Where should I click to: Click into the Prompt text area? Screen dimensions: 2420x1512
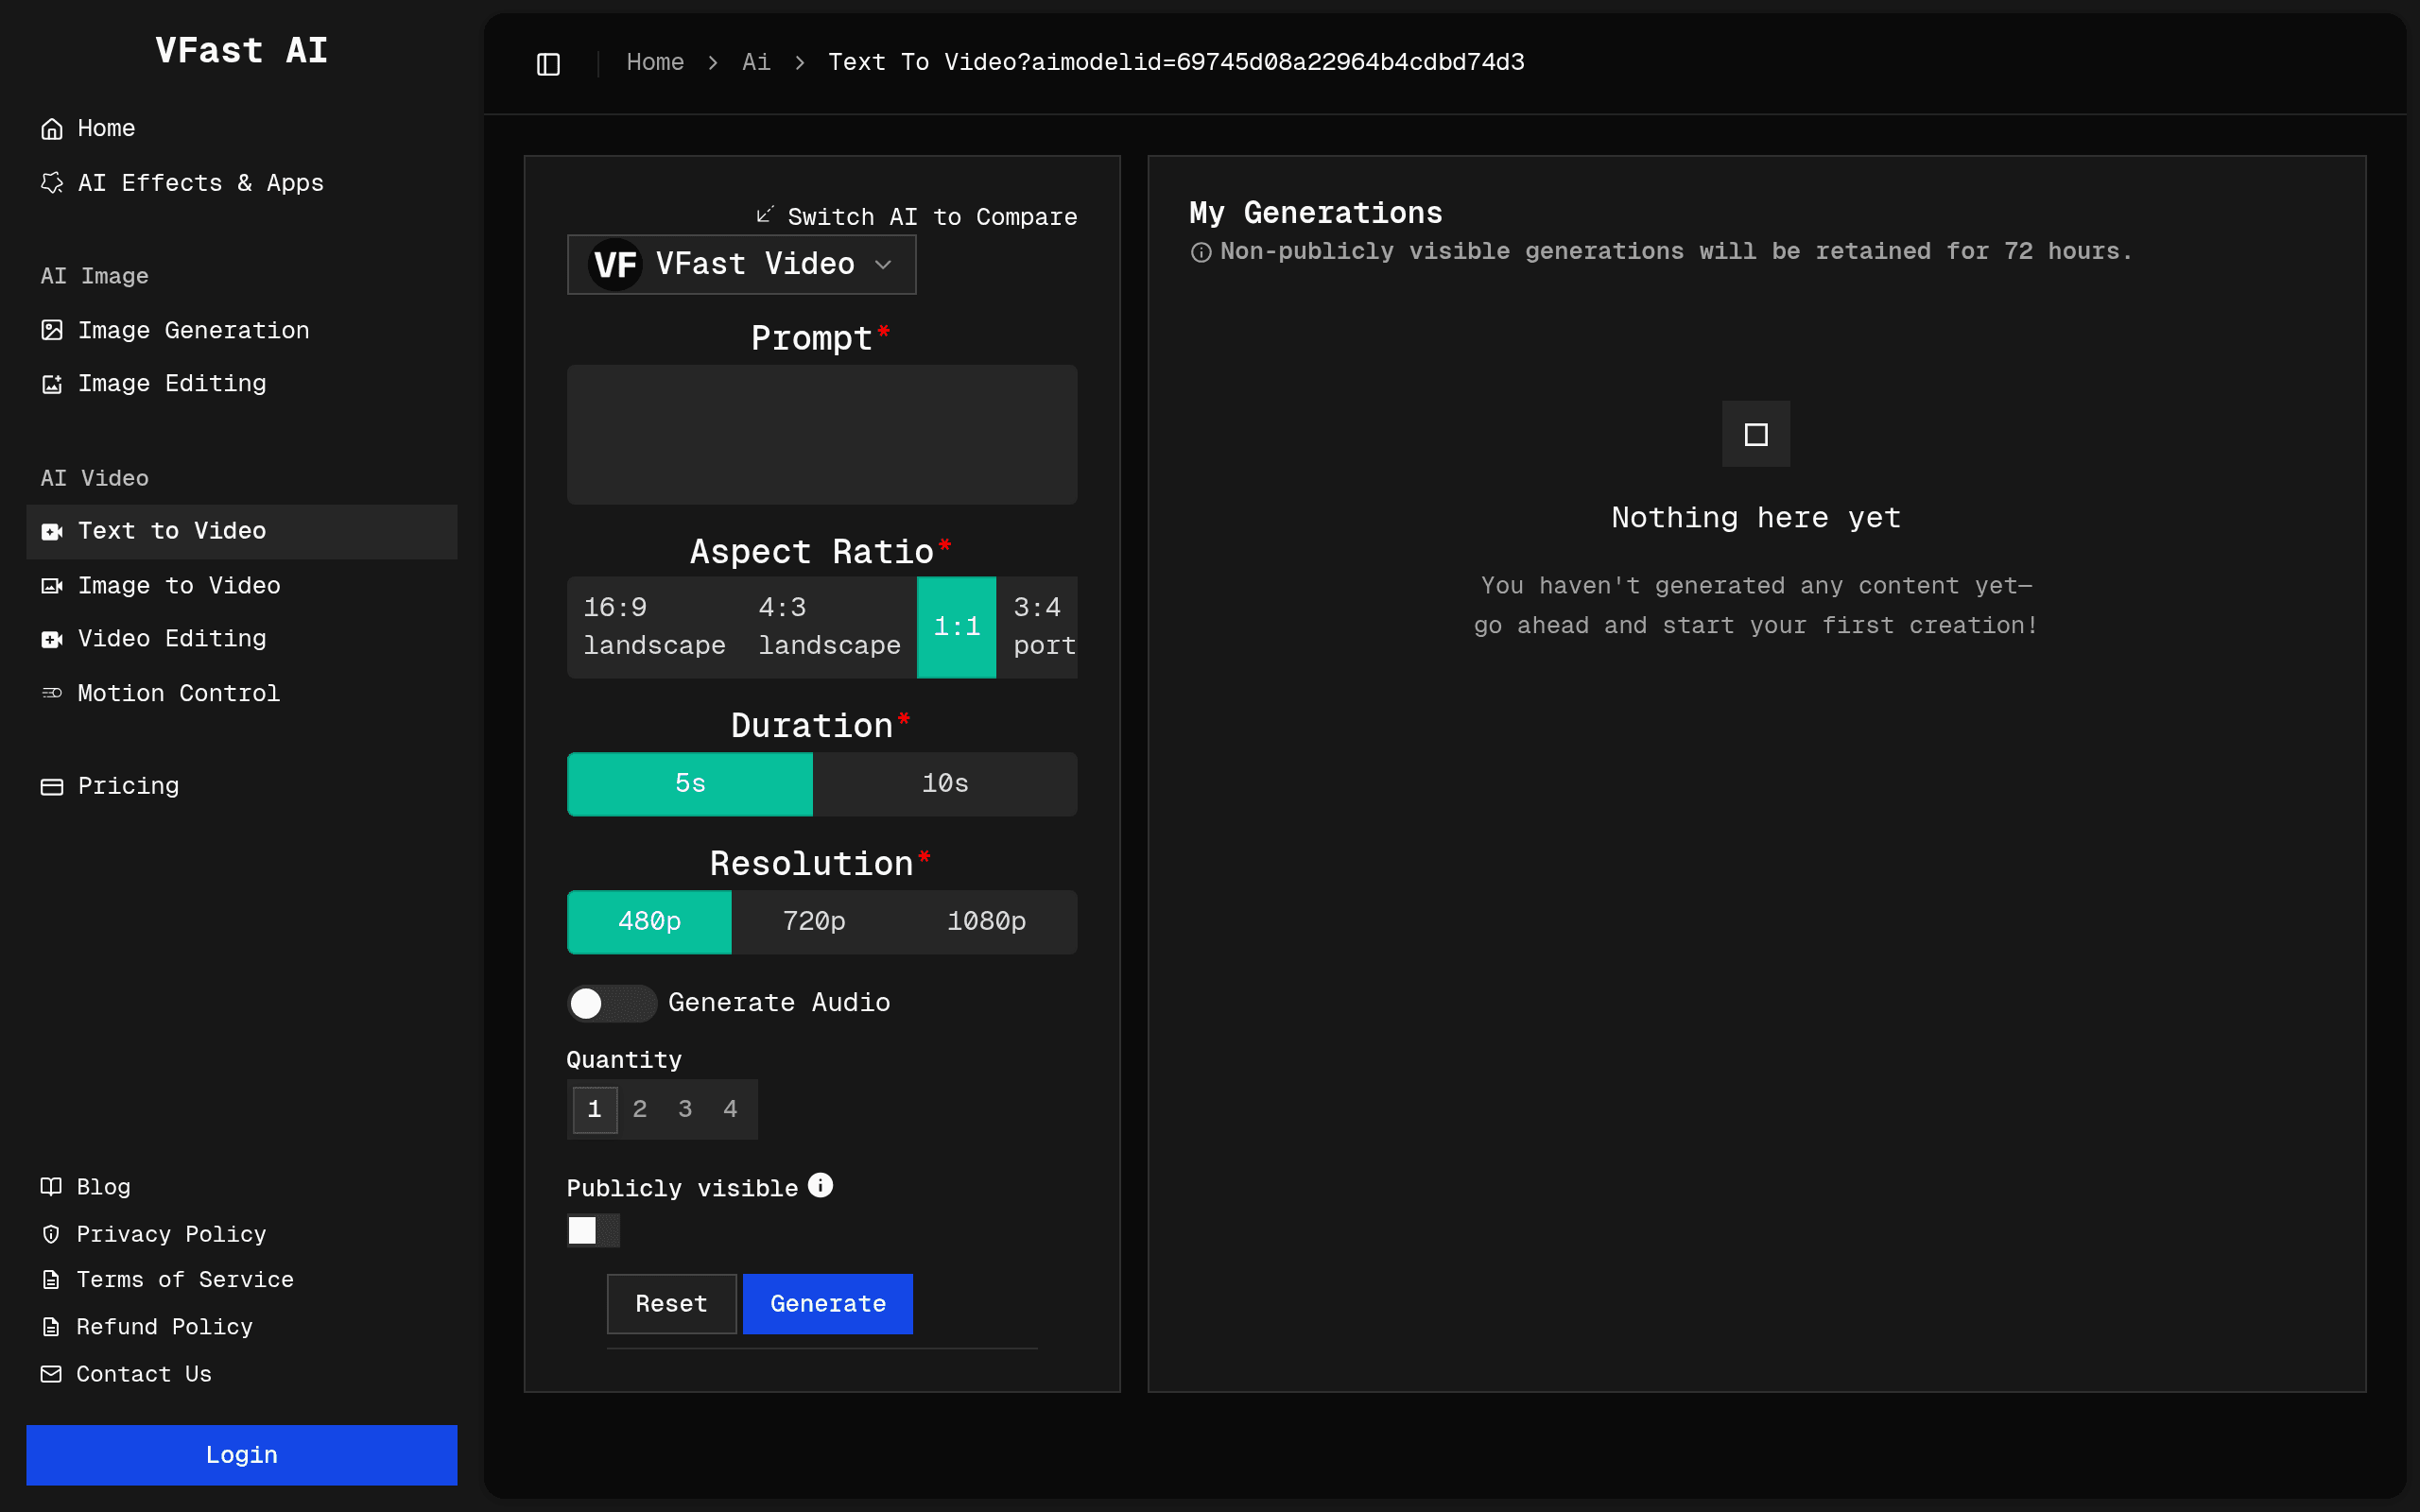pyautogui.click(x=822, y=434)
